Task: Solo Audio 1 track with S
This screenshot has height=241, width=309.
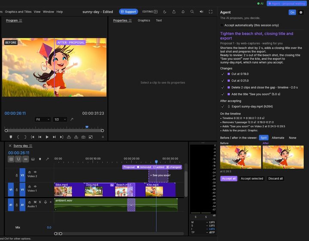Action: coord(40,202)
